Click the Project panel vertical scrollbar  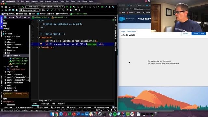click(30, 53)
